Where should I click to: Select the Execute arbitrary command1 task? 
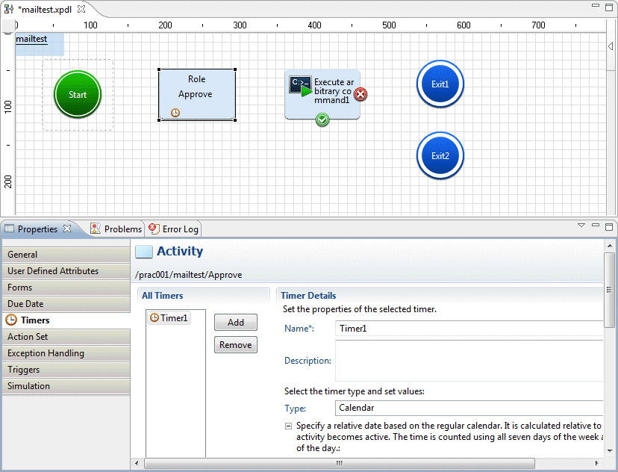click(322, 94)
